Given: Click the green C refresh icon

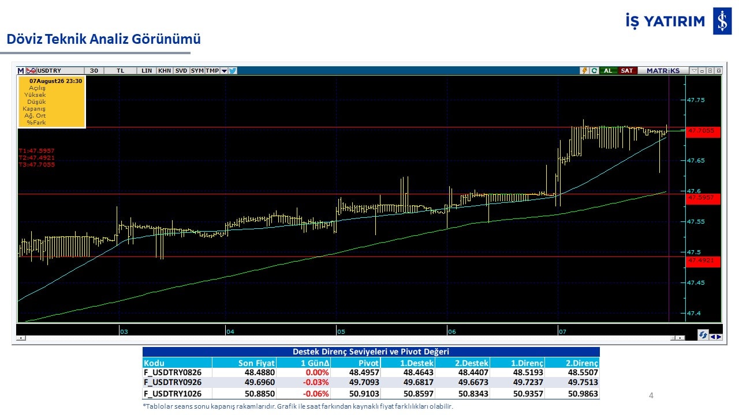Looking at the screenshot, I should (594, 70).
